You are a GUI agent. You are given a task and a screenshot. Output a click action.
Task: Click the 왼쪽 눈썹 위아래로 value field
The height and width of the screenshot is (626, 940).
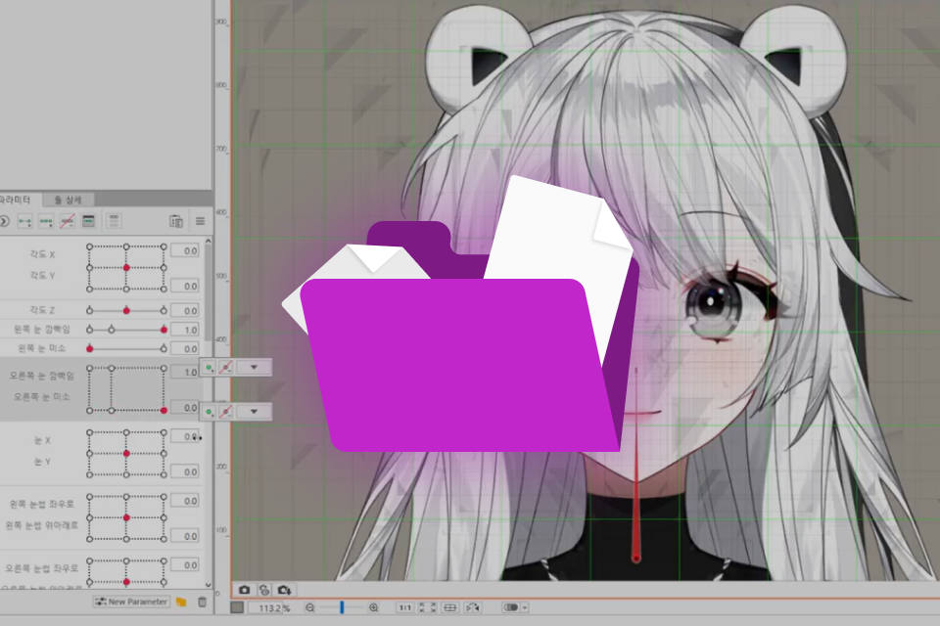185,536
